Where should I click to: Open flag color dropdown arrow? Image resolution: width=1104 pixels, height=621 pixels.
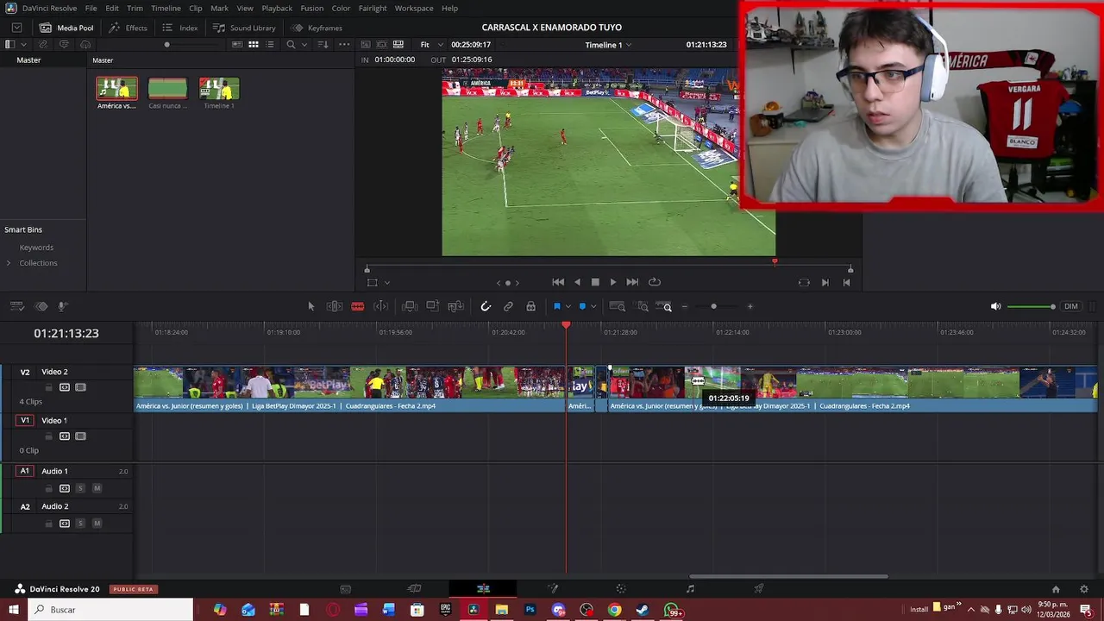(x=568, y=306)
